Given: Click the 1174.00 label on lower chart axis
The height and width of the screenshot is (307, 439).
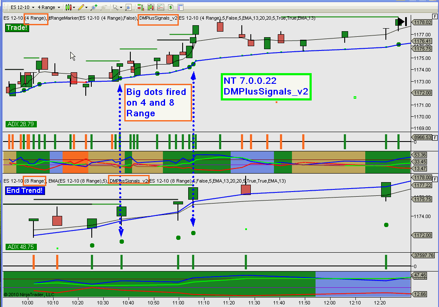Looking at the screenshot, I should tap(422, 216).
